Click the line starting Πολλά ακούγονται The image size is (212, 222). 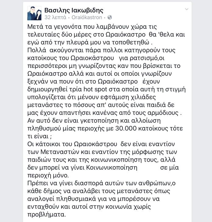click(101, 50)
